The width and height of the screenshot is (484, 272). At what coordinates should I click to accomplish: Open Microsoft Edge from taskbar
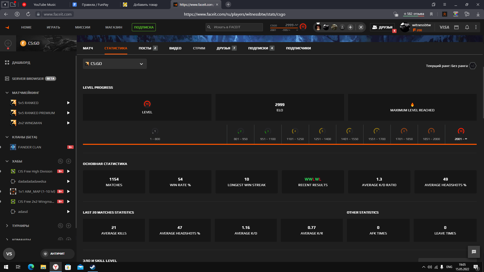click(x=31, y=267)
